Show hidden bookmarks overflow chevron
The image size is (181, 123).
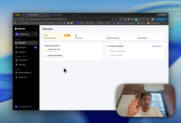tap(165, 23)
